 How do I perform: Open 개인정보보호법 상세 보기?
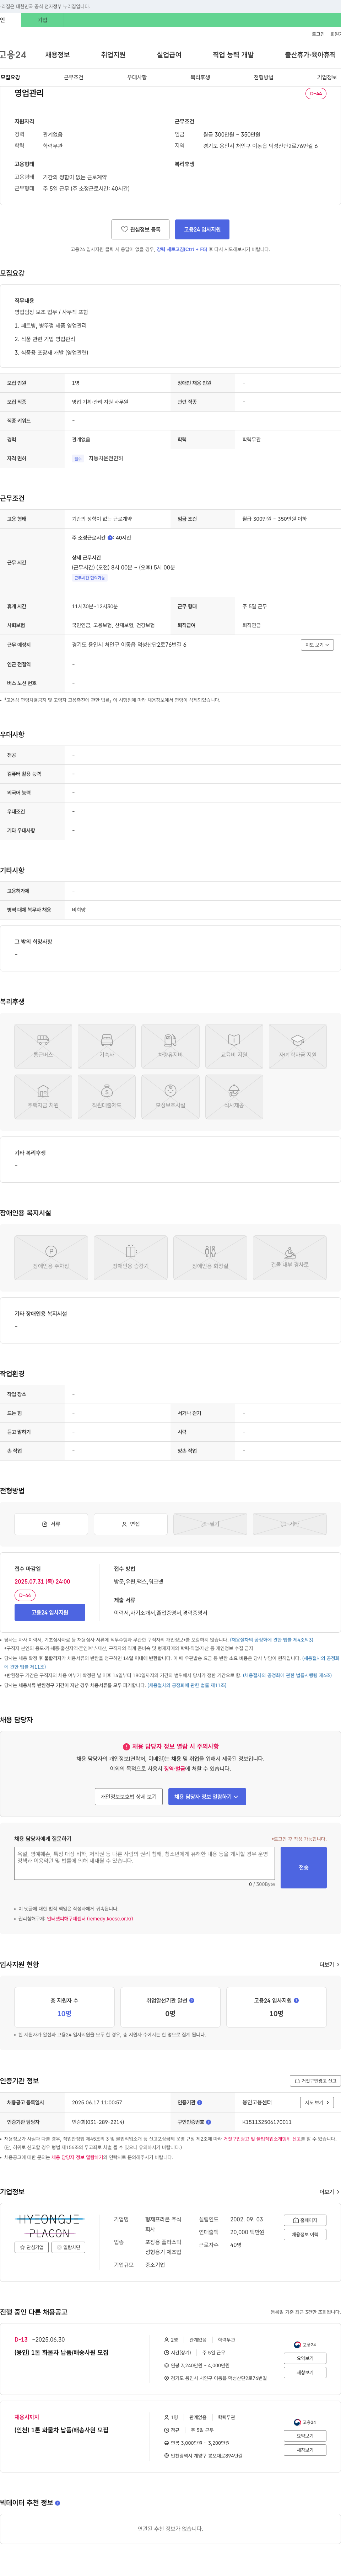[x=129, y=1797]
